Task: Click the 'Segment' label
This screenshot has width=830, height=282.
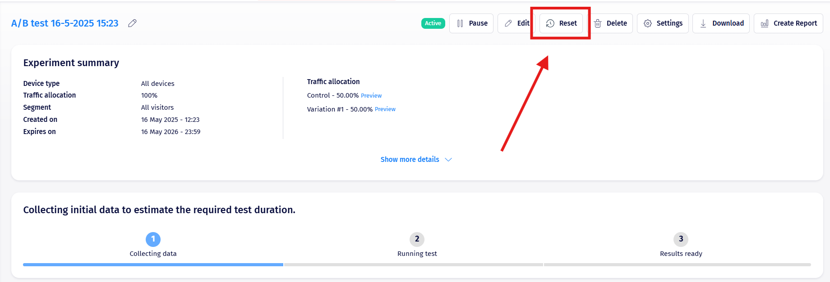Action: coord(37,107)
